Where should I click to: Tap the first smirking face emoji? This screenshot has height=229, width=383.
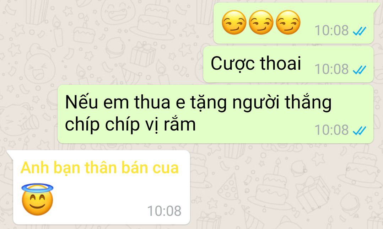point(234,22)
